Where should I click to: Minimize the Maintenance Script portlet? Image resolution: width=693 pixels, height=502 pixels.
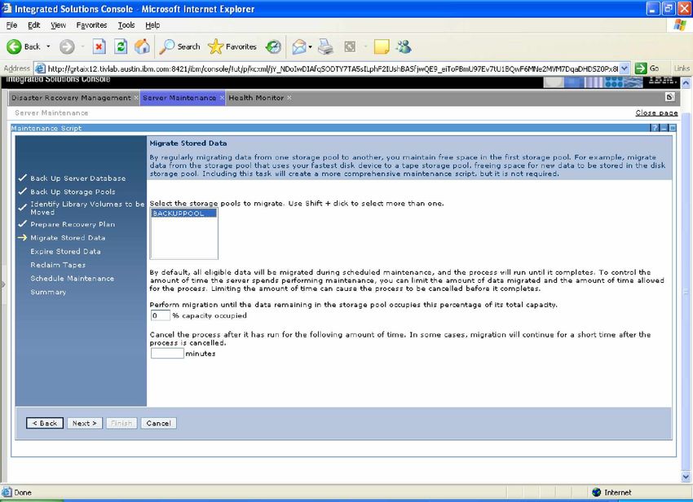point(664,128)
